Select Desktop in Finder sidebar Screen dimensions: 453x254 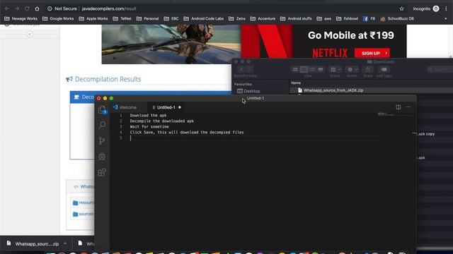click(248, 91)
